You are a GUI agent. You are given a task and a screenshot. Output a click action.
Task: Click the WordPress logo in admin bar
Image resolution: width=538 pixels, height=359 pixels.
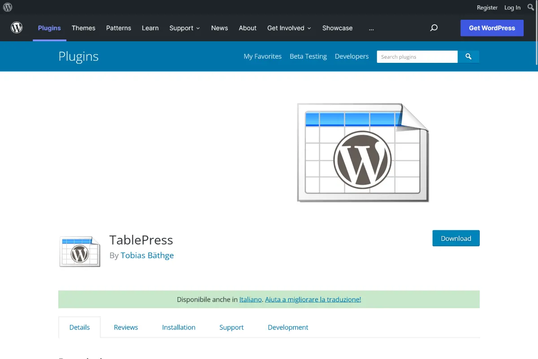[x=8, y=7]
